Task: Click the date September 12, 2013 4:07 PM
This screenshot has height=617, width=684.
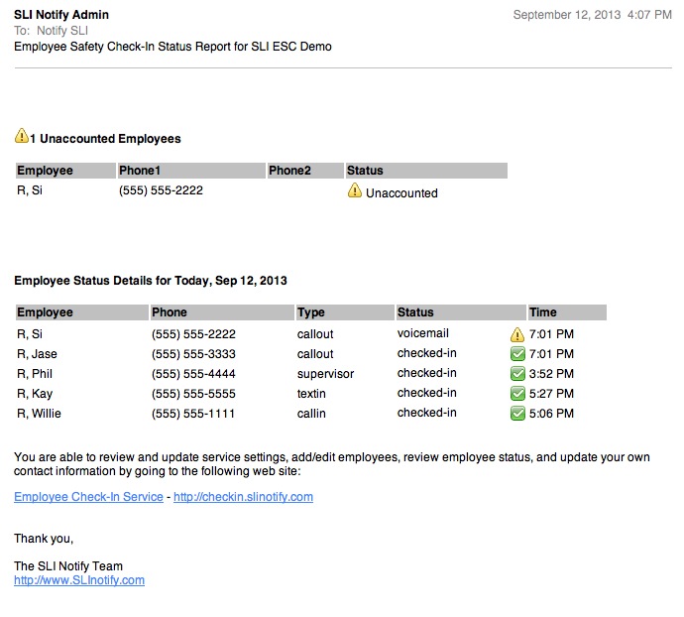Action: (x=593, y=15)
